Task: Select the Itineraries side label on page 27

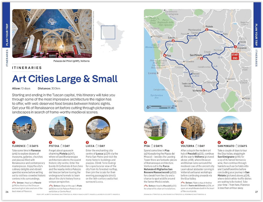Action: 256,58
